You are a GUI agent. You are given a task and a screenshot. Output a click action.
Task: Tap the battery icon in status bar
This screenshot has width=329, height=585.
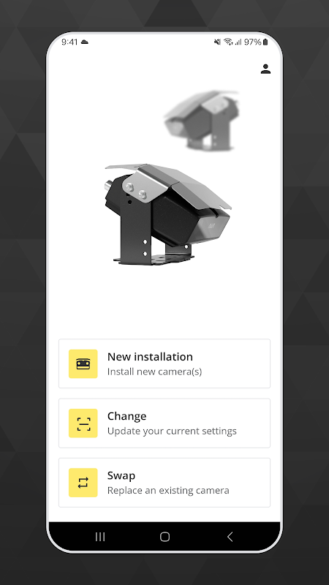(265, 42)
